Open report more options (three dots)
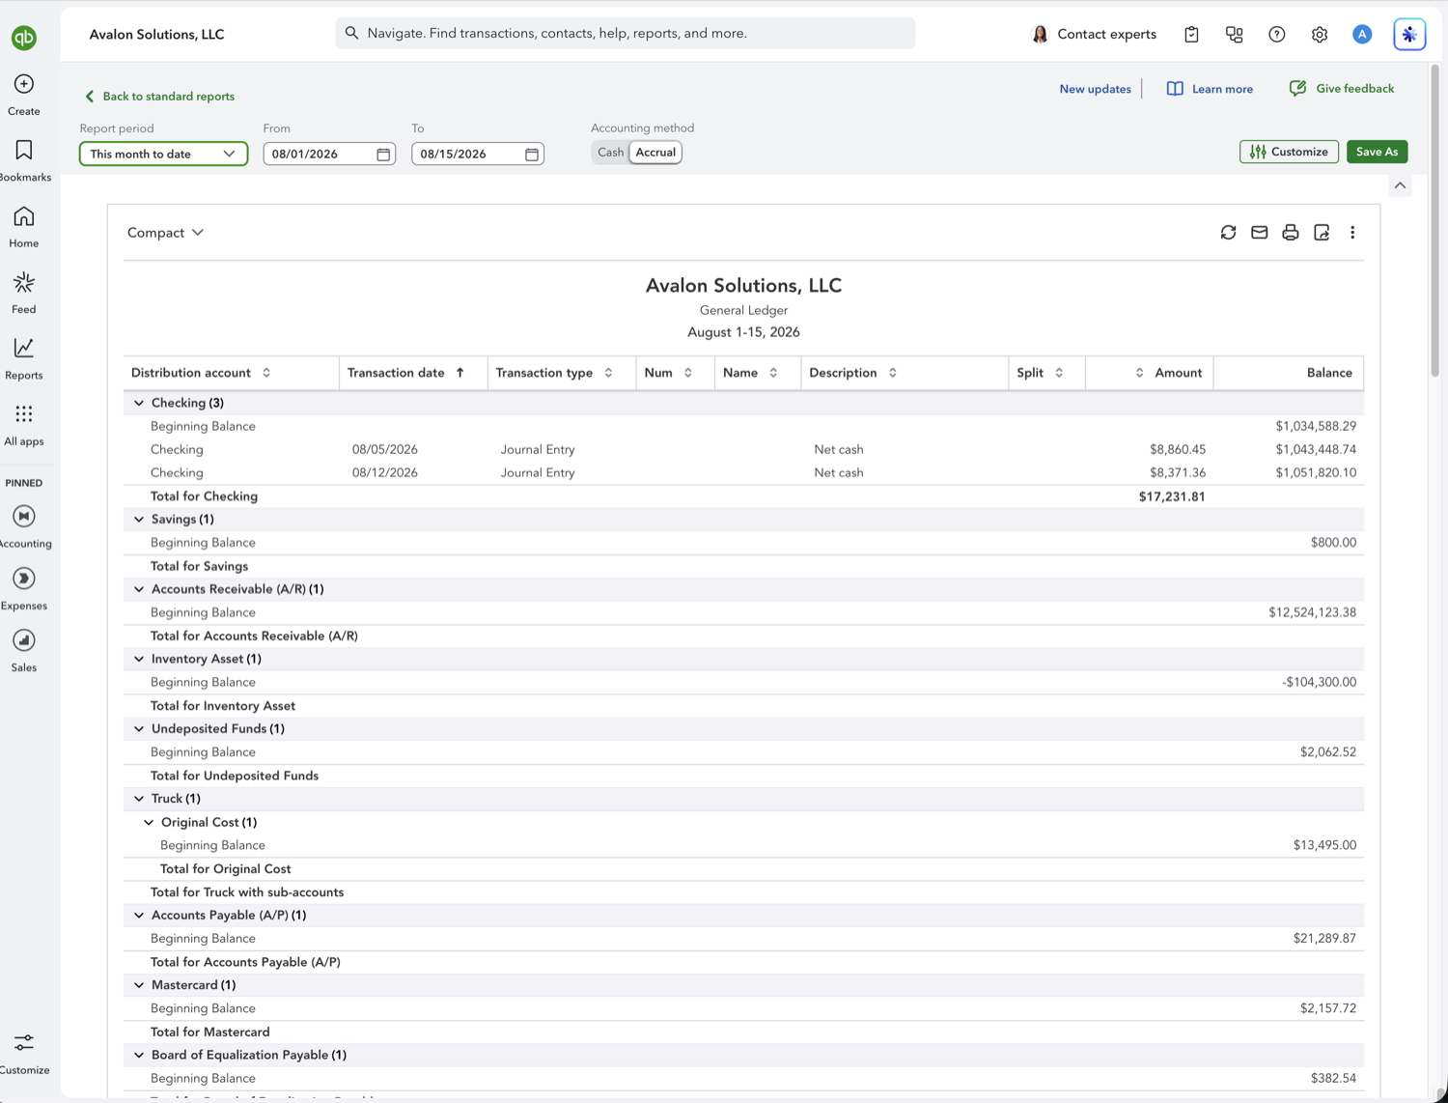The height and width of the screenshot is (1103, 1448). point(1352,233)
